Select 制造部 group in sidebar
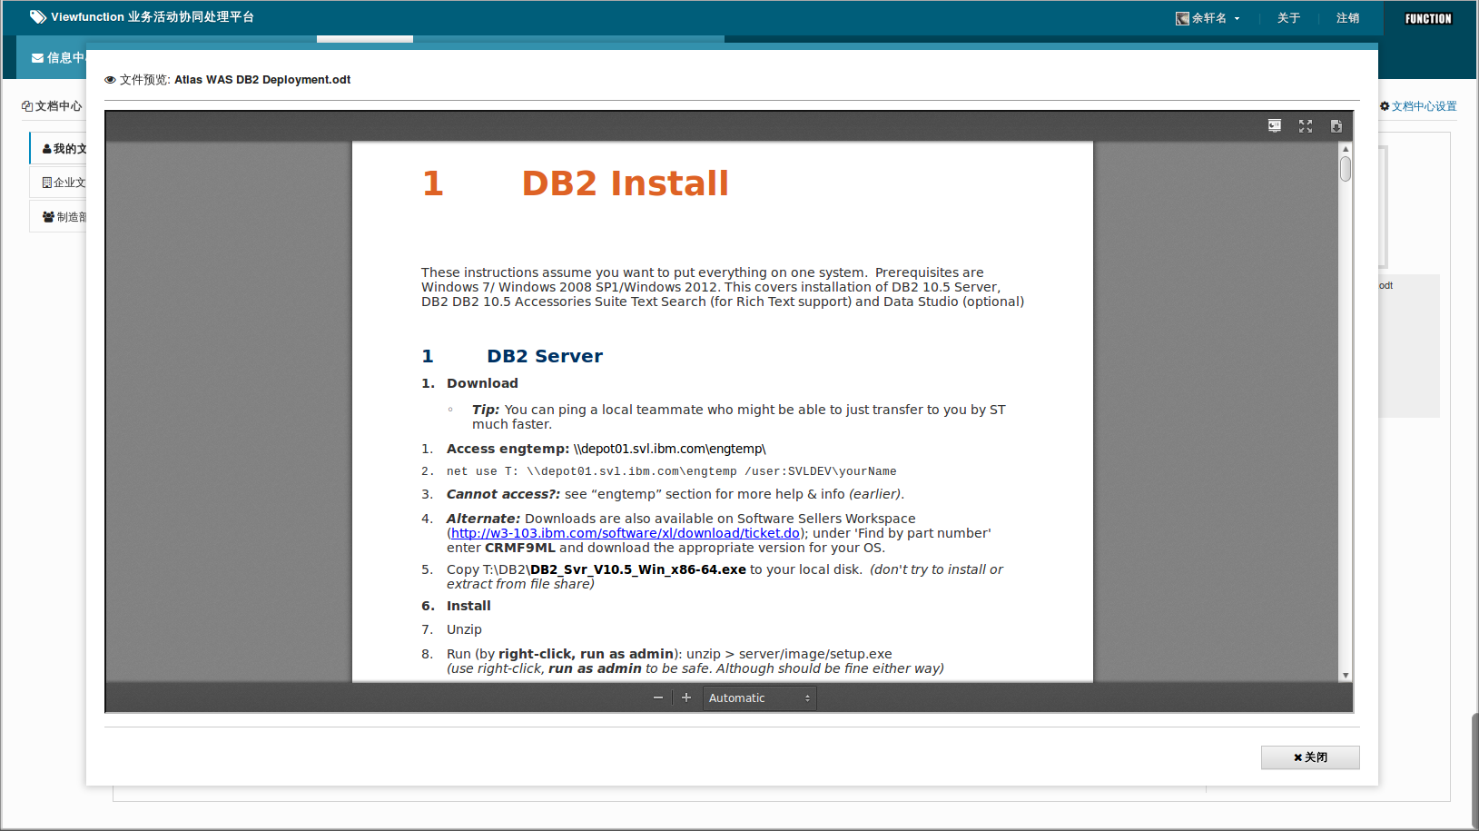This screenshot has height=831, width=1479. pos(60,217)
